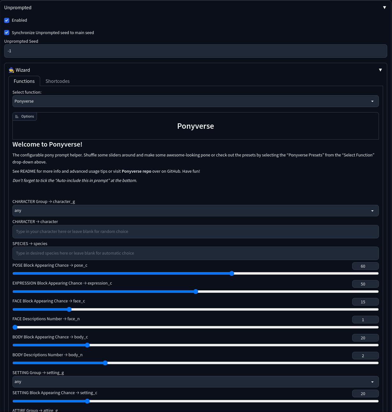Click the expression_c value box showing 50
Viewport: 392px width, 412px height.
pyautogui.click(x=366, y=284)
